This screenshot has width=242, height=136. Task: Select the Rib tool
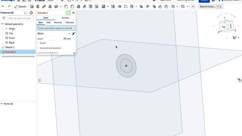point(84,6)
